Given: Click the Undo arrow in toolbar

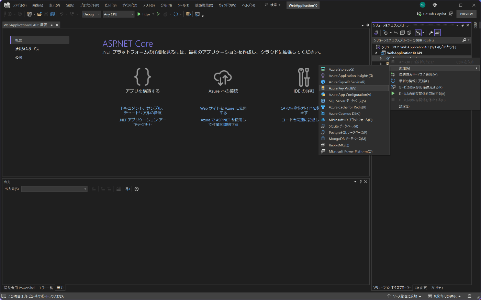Looking at the screenshot, I should coord(61,14).
